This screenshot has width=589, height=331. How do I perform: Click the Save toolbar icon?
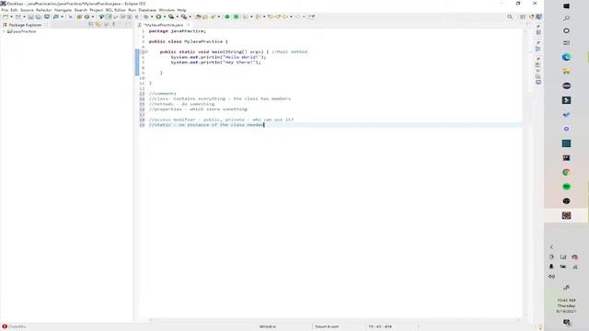pos(30,17)
